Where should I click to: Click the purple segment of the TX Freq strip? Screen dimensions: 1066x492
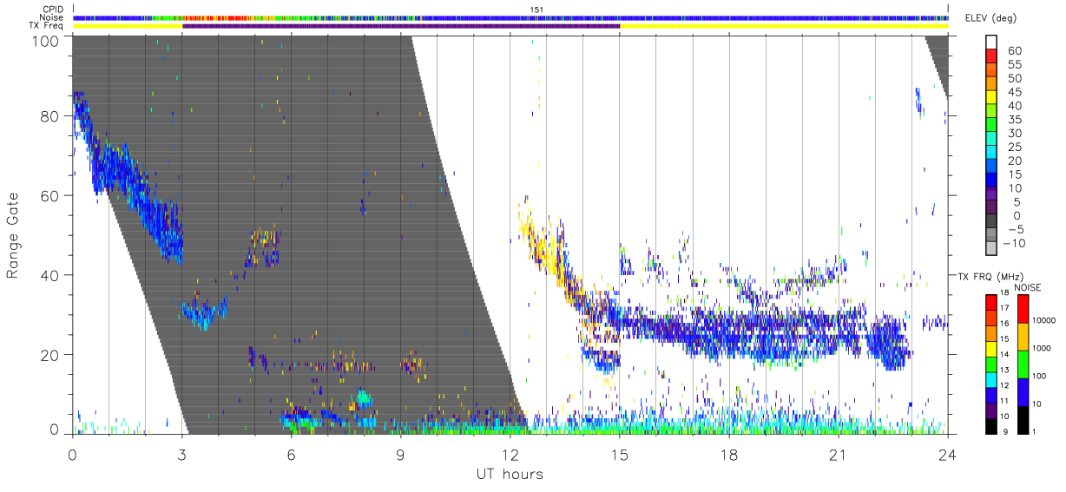click(x=401, y=26)
